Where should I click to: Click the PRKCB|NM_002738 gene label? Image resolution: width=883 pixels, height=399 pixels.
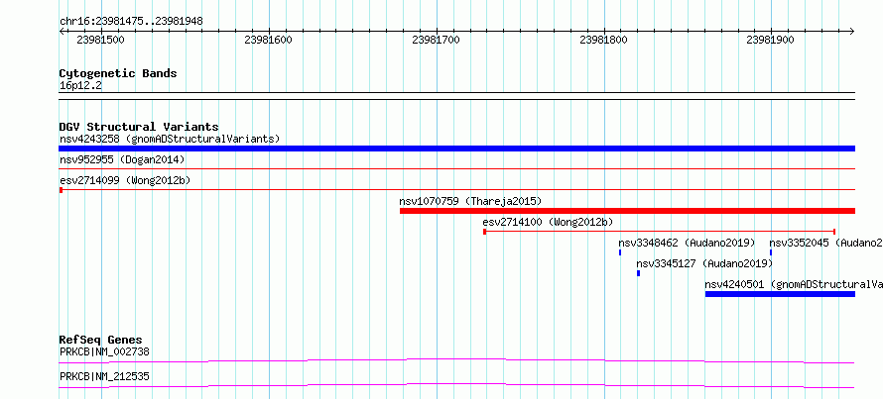(104, 352)
